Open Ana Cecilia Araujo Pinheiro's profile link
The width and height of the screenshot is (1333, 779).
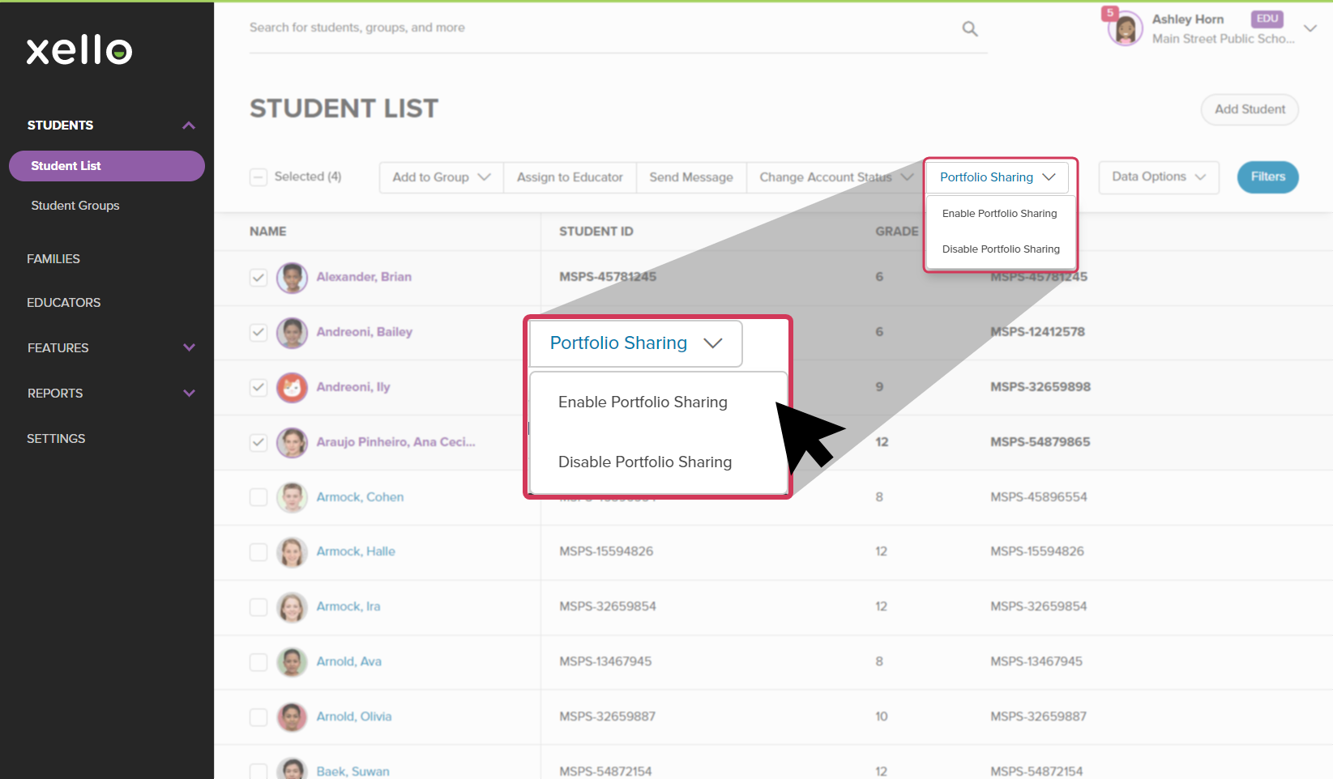397,441
